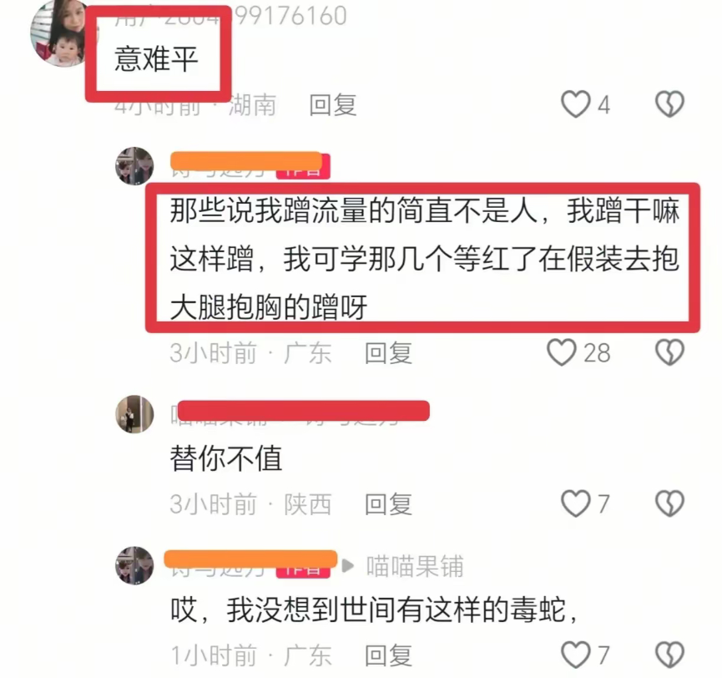
Task: Select the 意难平 comment text
Action: [x=156, y=59]
